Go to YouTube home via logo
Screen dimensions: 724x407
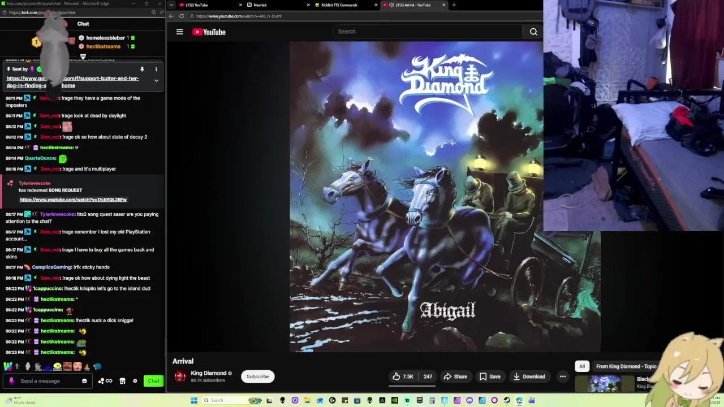pyautogui.click(x=209, y=32)
